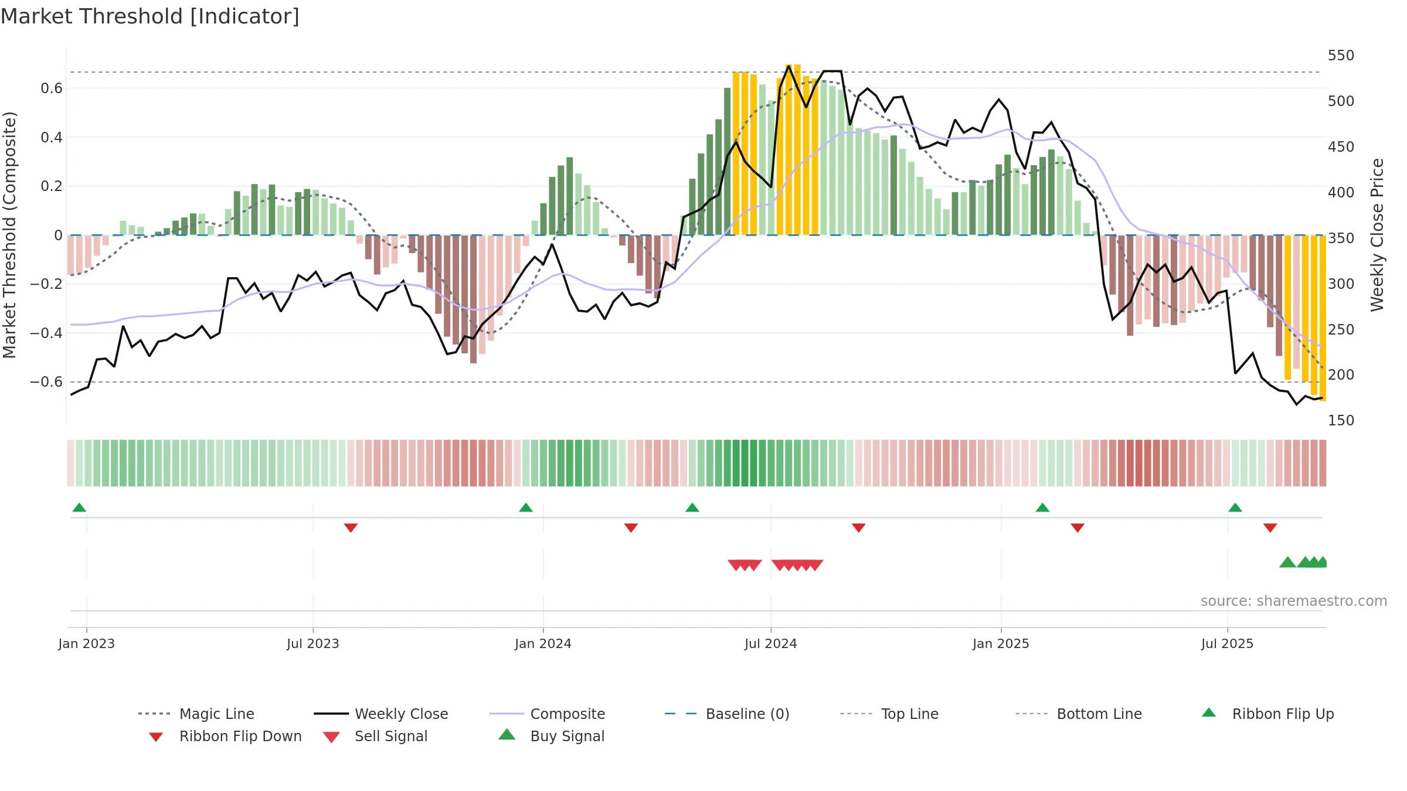Click the green flip-up triangle after Jan 2025
Image resolution: width=1407 pixels, height=791 pixels.
1042,507
